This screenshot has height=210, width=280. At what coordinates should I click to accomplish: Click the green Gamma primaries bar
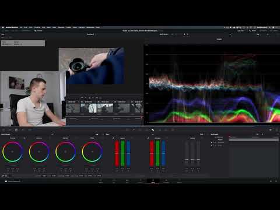(157, 153)
